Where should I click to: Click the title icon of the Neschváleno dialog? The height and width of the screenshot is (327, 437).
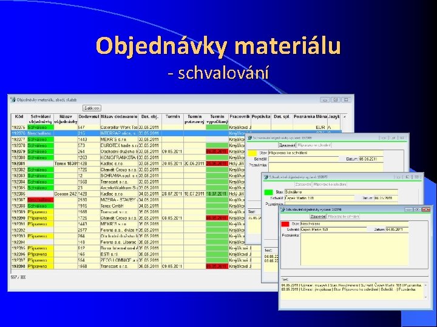(283, 209)
